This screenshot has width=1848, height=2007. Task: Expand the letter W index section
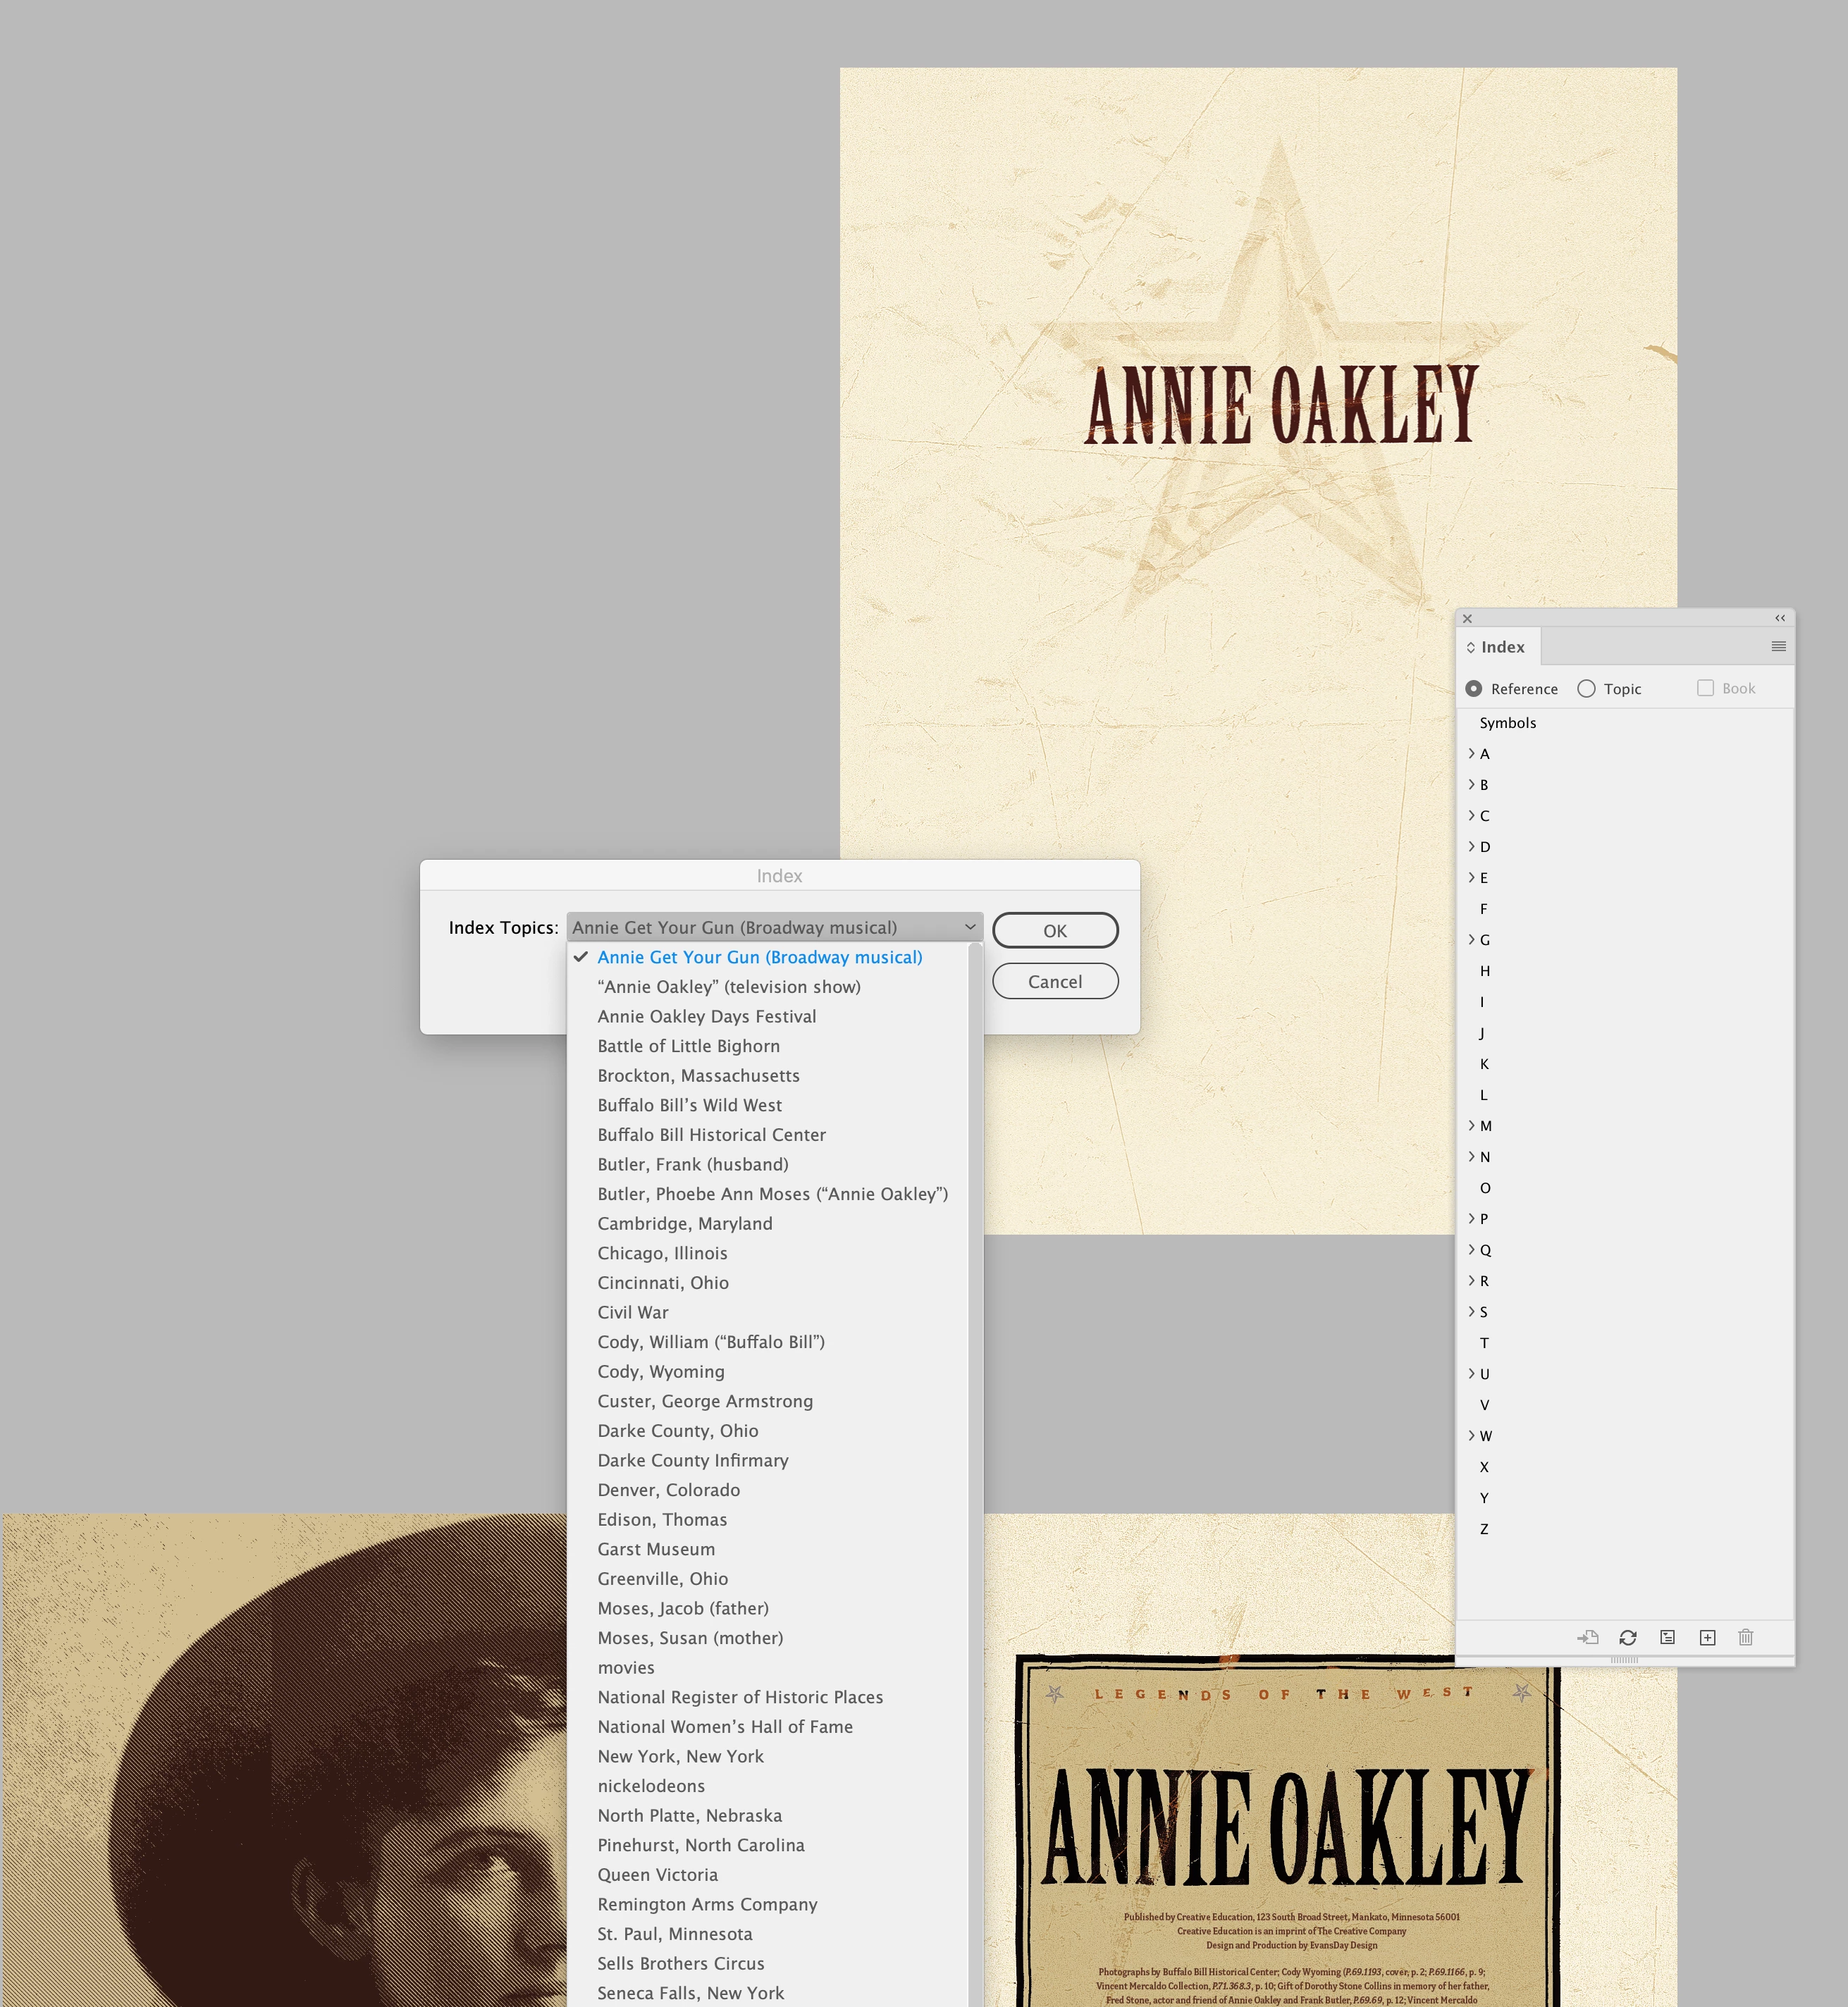point(1471,1435)
